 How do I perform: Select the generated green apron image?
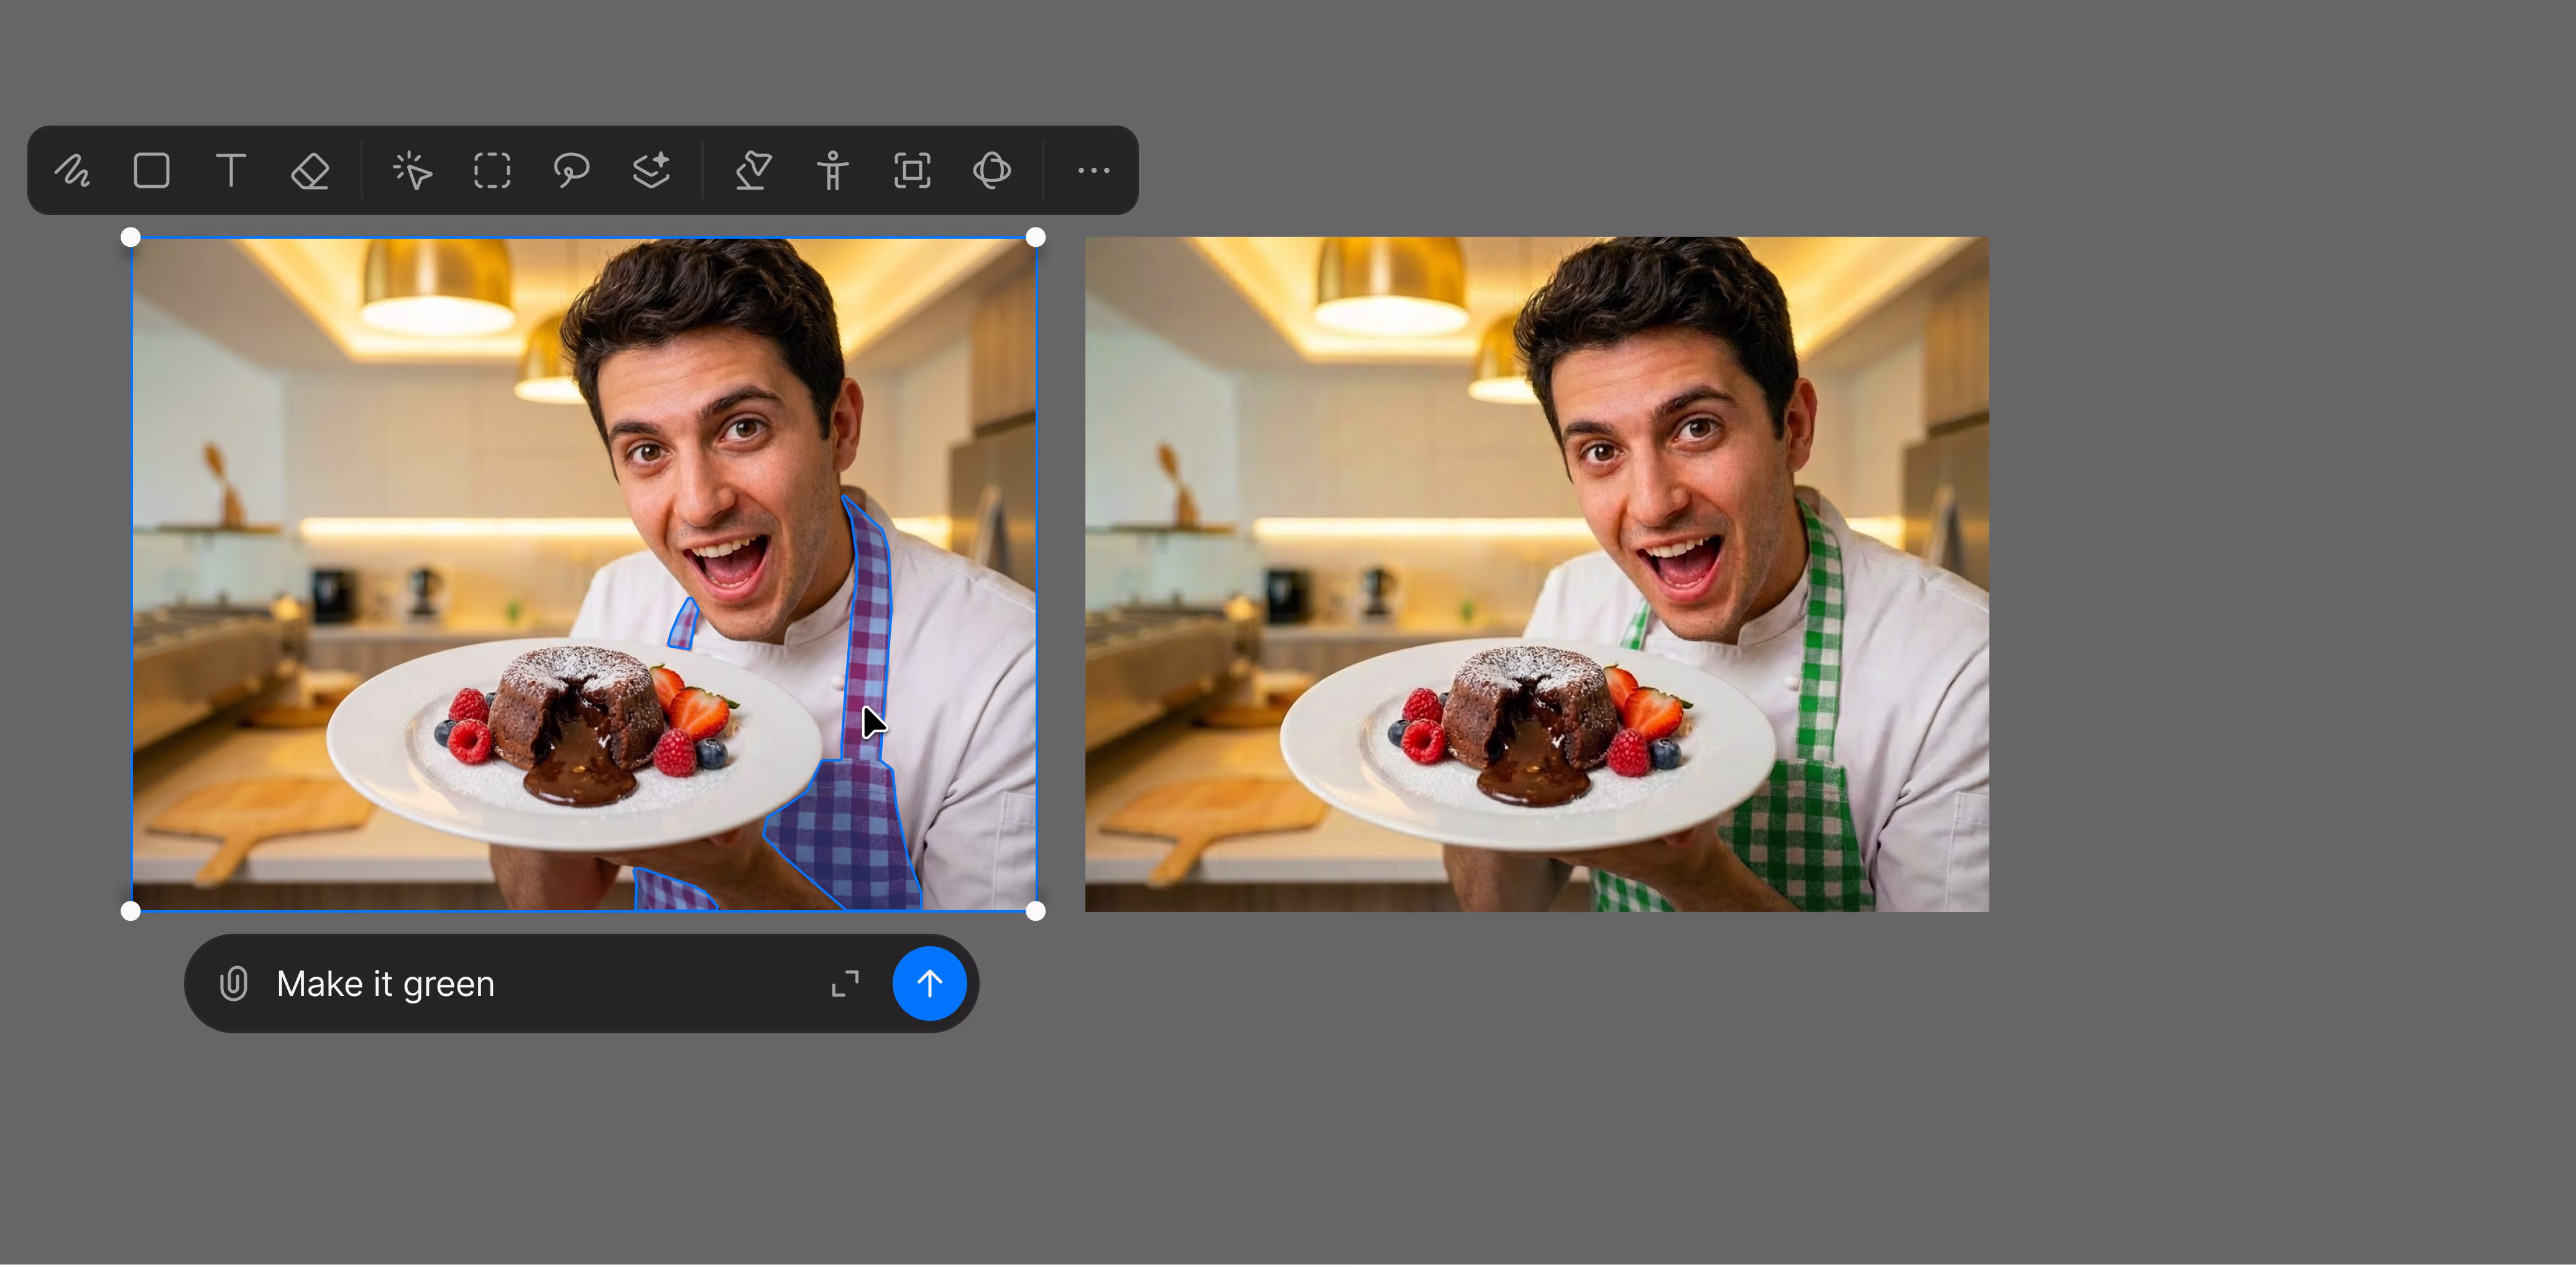coord(1537,574)
